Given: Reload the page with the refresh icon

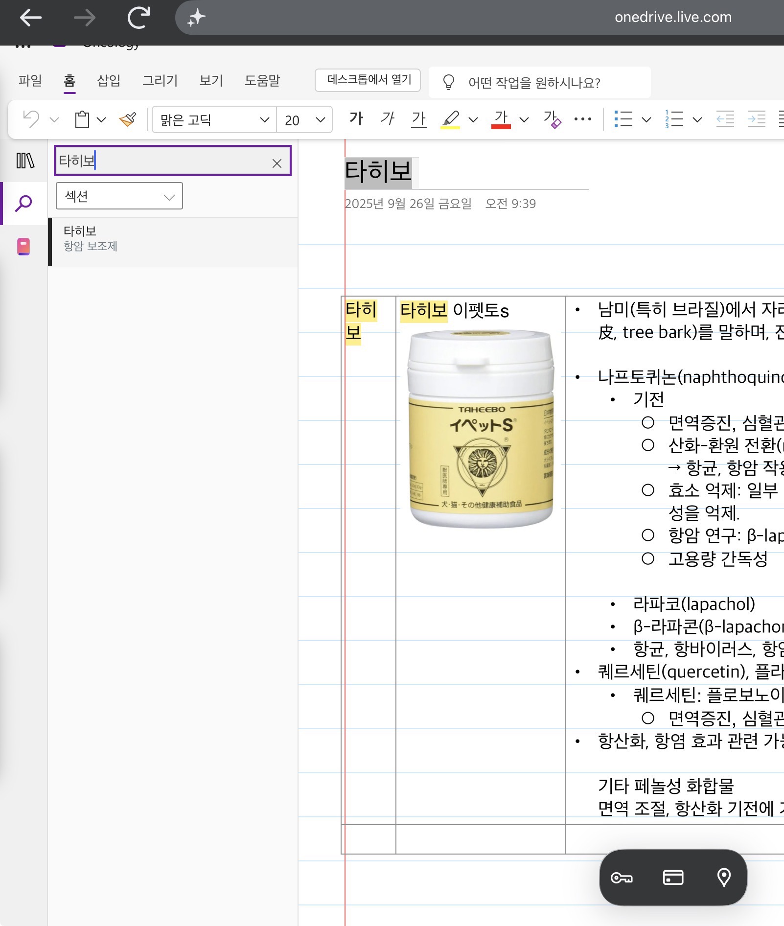Looking at the screenshot, I should point(138,18).
